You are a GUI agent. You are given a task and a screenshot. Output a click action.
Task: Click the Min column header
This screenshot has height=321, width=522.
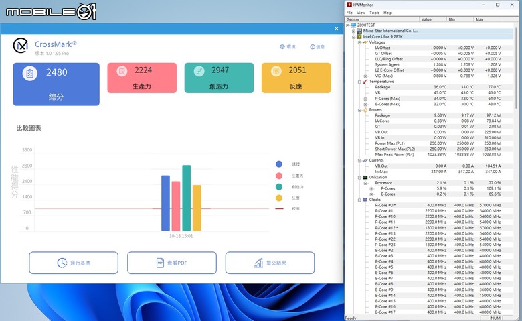click(x=460, y=19)
